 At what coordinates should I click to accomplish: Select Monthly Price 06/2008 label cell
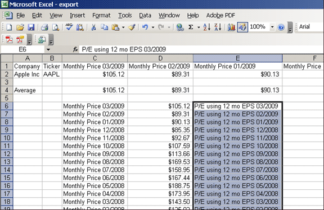point(95,178)
